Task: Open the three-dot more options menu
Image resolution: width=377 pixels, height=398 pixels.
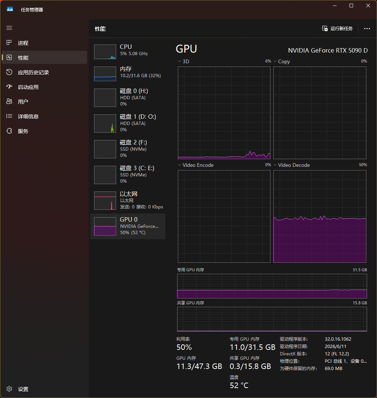Action: click(367, 29)
